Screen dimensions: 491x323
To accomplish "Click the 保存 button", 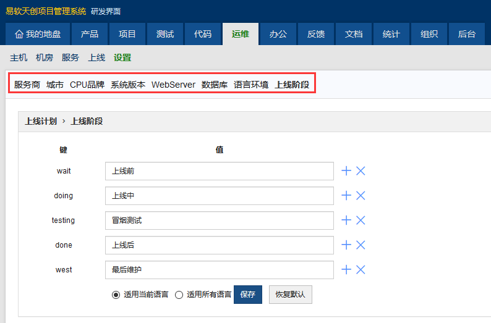I will click(248, 294).
